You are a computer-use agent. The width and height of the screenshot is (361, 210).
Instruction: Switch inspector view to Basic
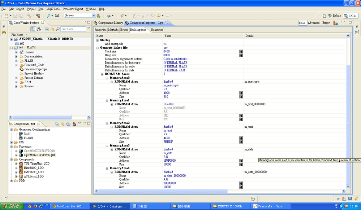(x=302, y=23)
